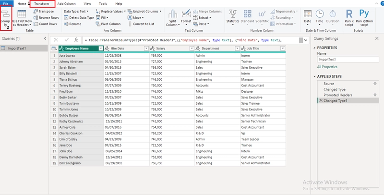Close the Query Settings pane
Image resolution: width=384 pixels, height=195 pixels.
pos(377,38)
